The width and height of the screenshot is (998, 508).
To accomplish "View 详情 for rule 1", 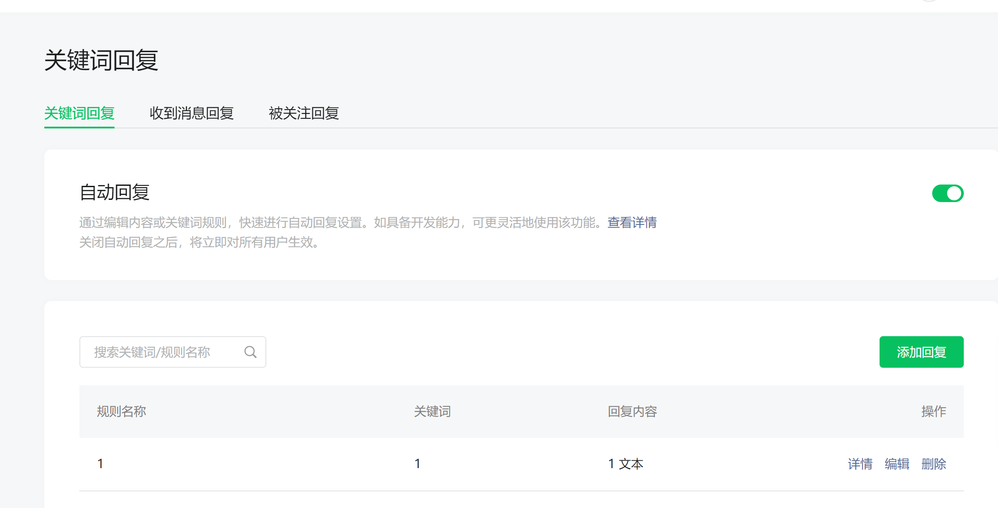I will tap(860, 464).
